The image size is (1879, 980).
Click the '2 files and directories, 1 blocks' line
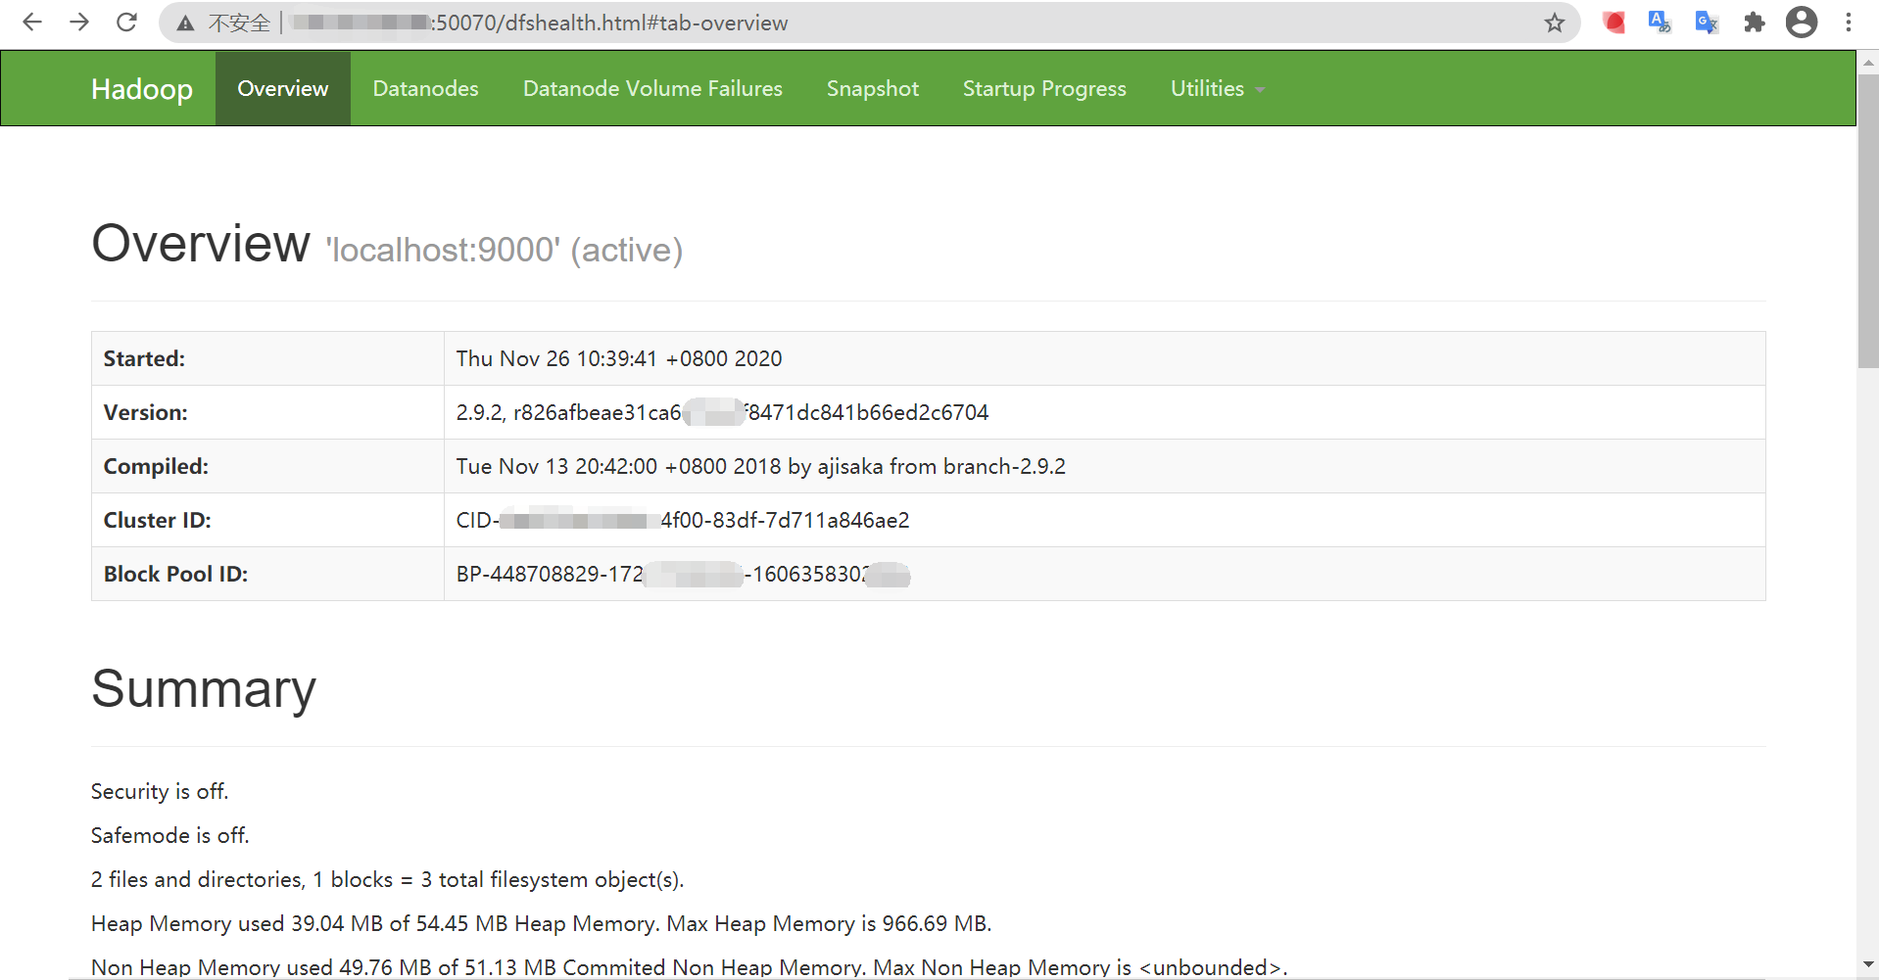[x=388, y=879]
